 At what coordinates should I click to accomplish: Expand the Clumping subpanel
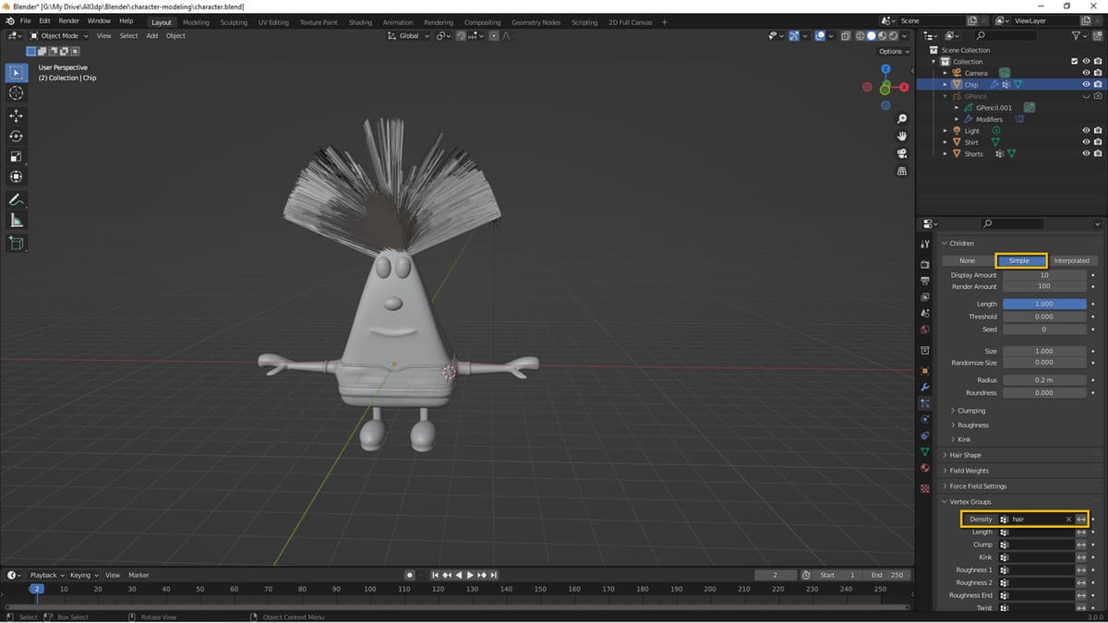[x=970, y=411]
